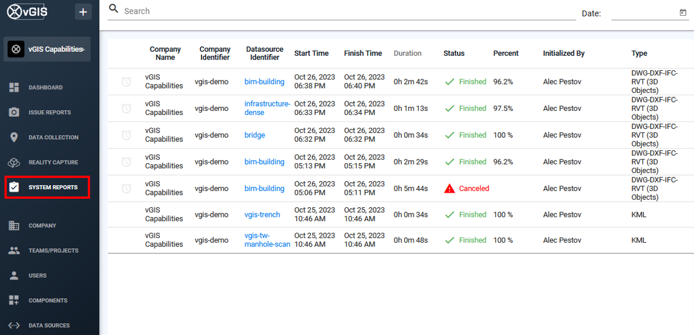The height and width of the screenshot is (335, 694).
Task: Click the Company building icon
Action: click(14, 225)
